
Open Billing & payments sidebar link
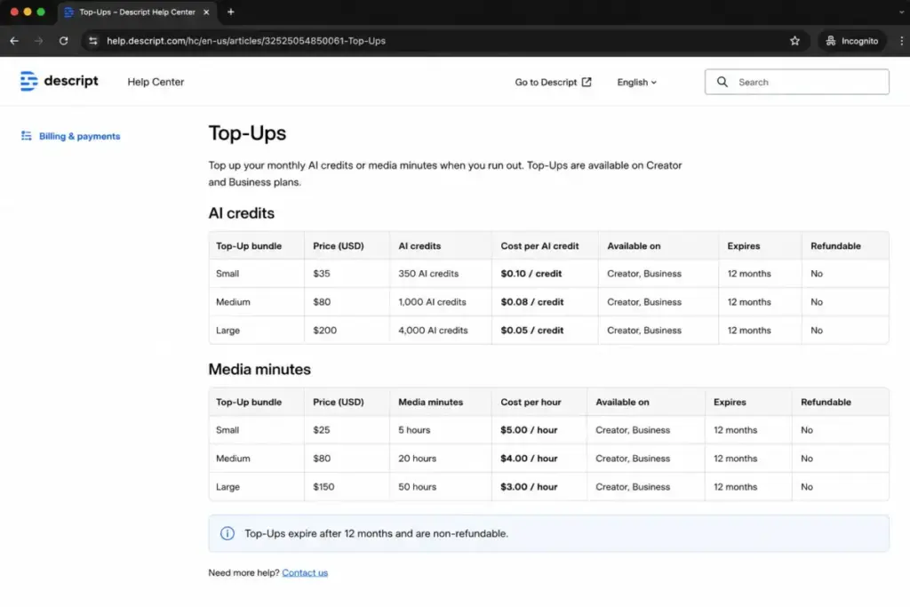coord(79,136)
